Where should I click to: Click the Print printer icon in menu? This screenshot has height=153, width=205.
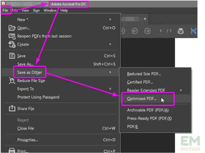click(x=12, y=150)
